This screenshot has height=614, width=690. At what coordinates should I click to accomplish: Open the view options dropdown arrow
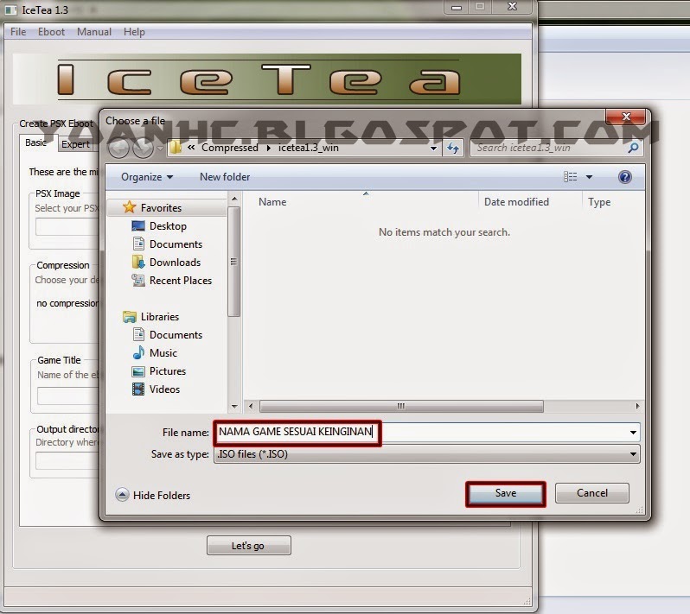pos(589,177)
